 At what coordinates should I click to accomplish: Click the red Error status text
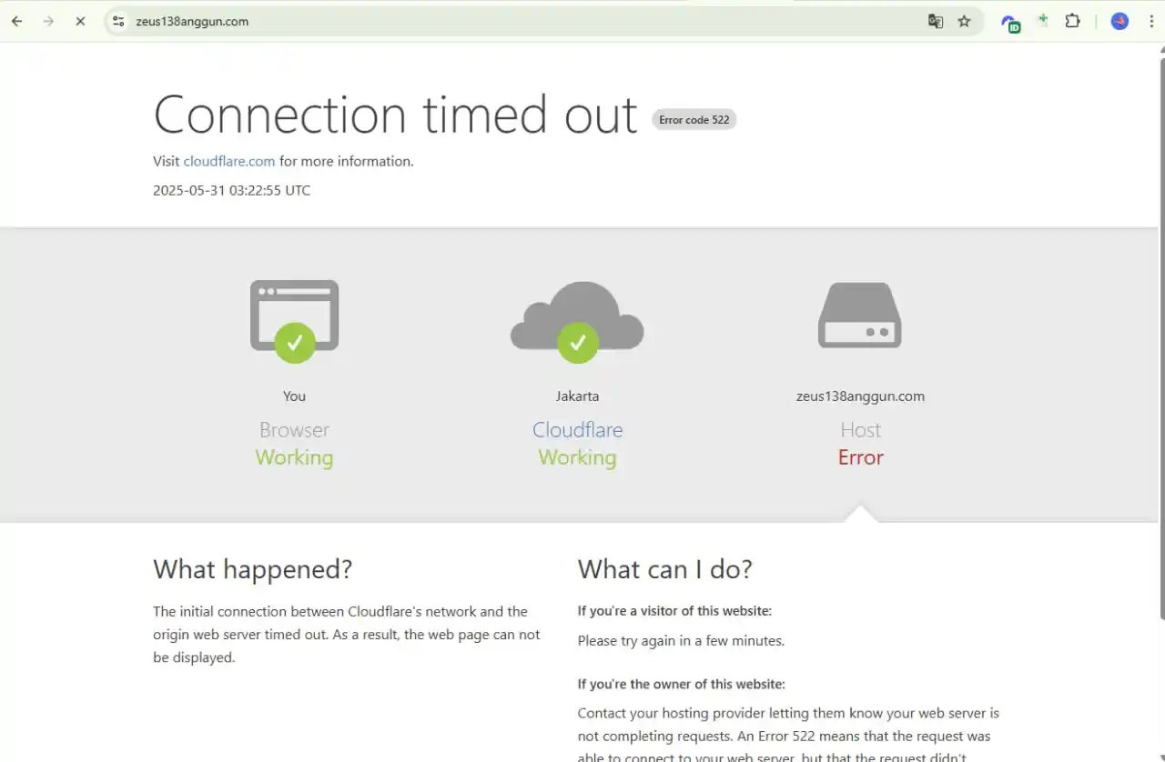861,457
